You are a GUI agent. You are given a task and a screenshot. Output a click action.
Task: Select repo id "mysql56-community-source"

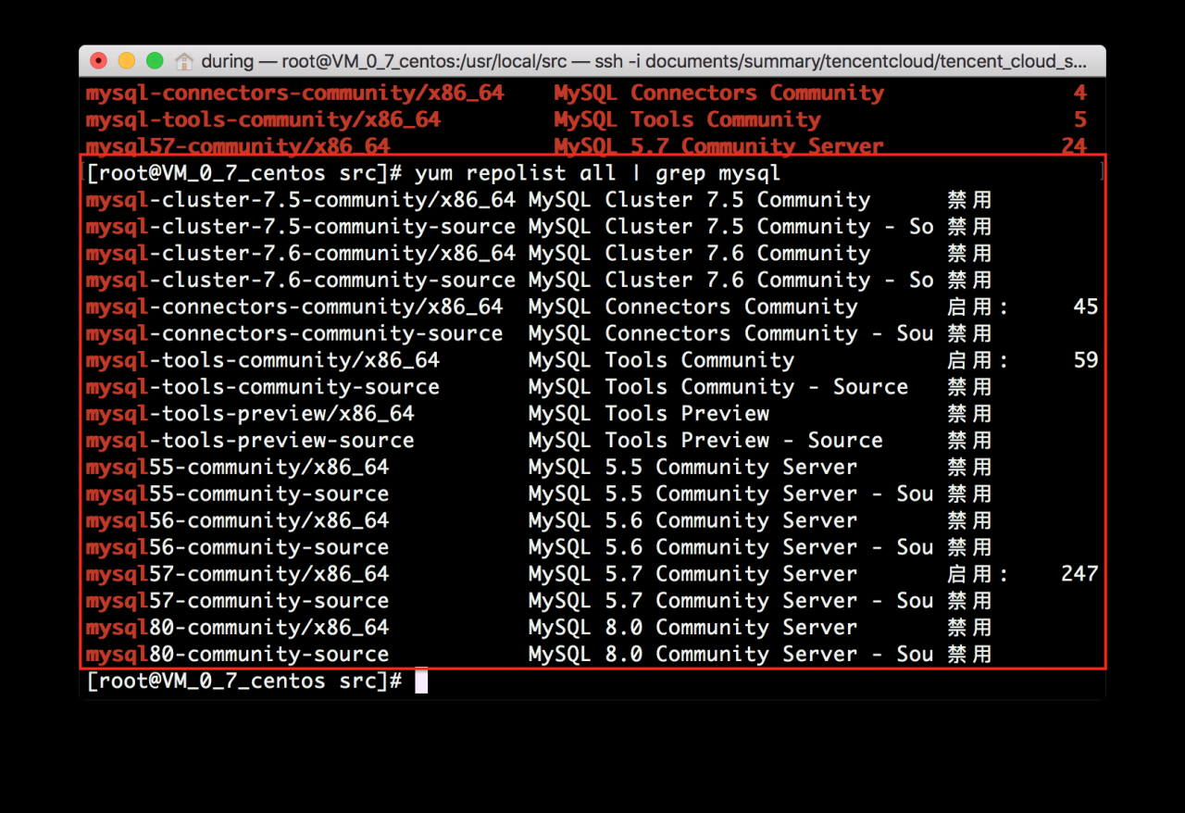(238, 548)
